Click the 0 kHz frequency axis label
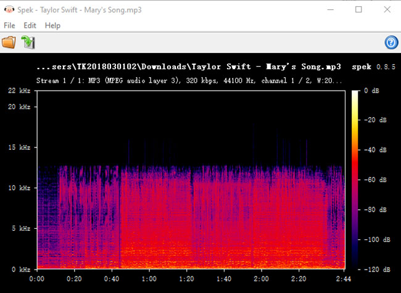 [x=21, y=270]
